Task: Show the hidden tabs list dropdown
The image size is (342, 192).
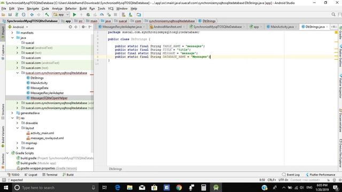Action: pyautogui.click(x=333, y=27)
